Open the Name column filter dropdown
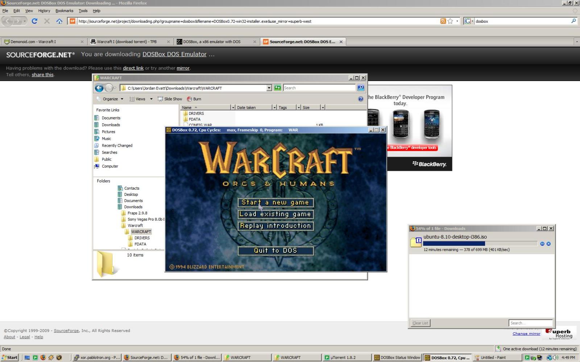The image size is (580, 362). (x=233, y=108)
